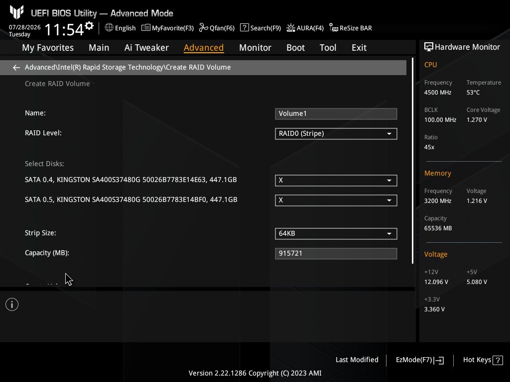The width and height of the screenshot is (510, 382).
Task: Click the 11:54 clock display
Action: (x=64, y=29)
